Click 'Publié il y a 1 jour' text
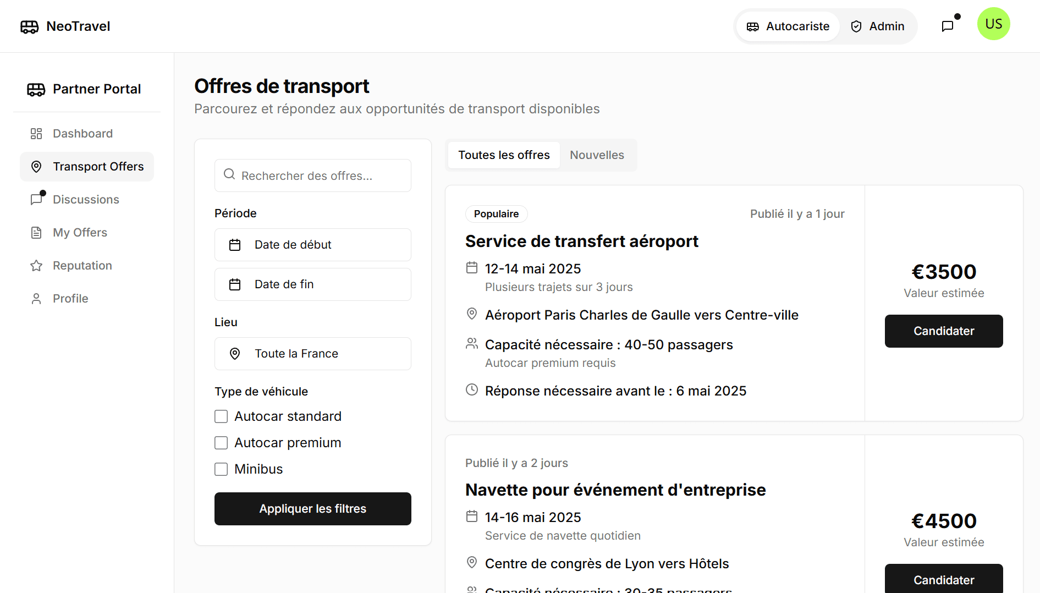1040x593 pixels. (797, 214)
